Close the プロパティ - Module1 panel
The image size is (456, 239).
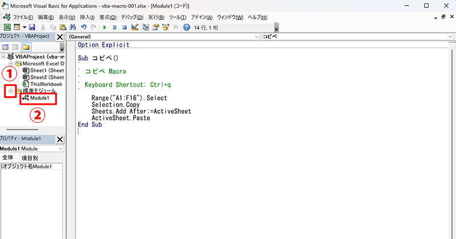[x=60, y=139]
